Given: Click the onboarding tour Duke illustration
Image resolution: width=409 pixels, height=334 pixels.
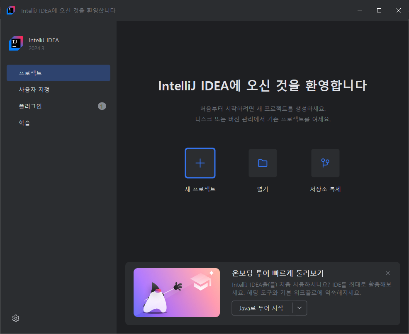Looking at the screenshot, I should (x=177, y=293).
